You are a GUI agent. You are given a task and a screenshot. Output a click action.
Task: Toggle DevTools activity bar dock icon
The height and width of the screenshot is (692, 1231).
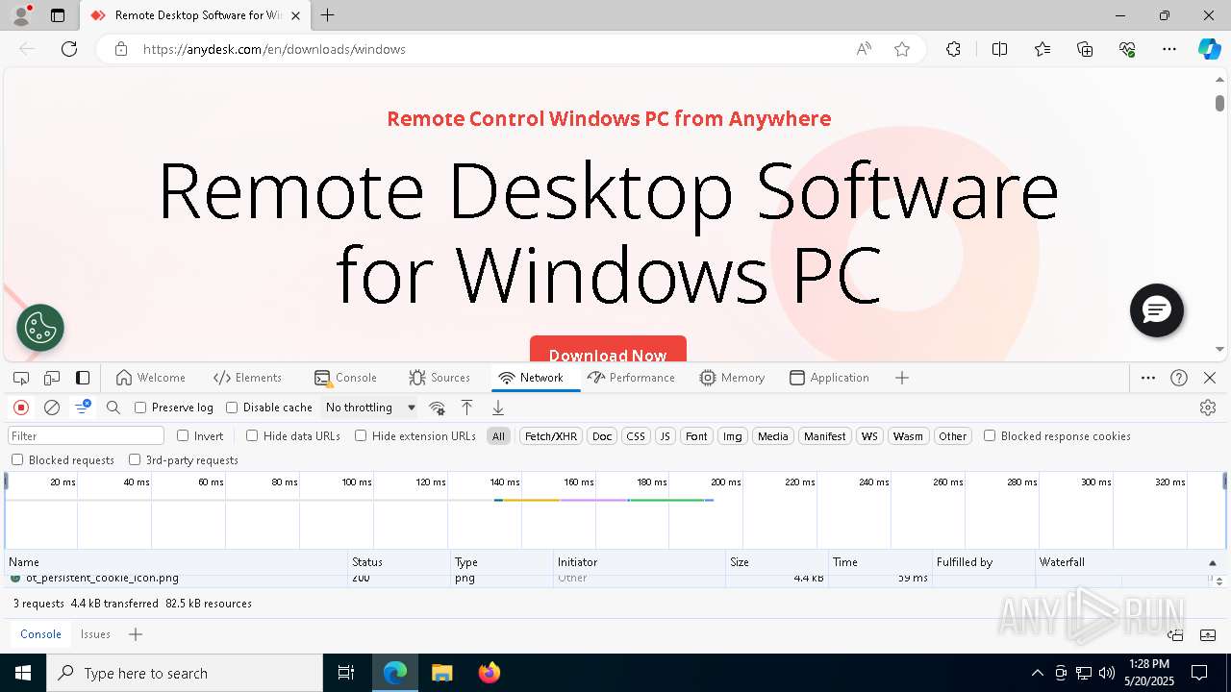pos(83,378)
